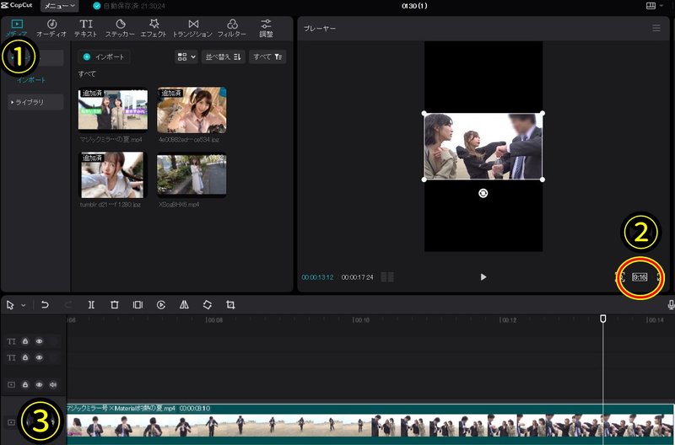
Task: Click the bottom-right corner handle of preview clip
Action: click(x=542, y=180)
